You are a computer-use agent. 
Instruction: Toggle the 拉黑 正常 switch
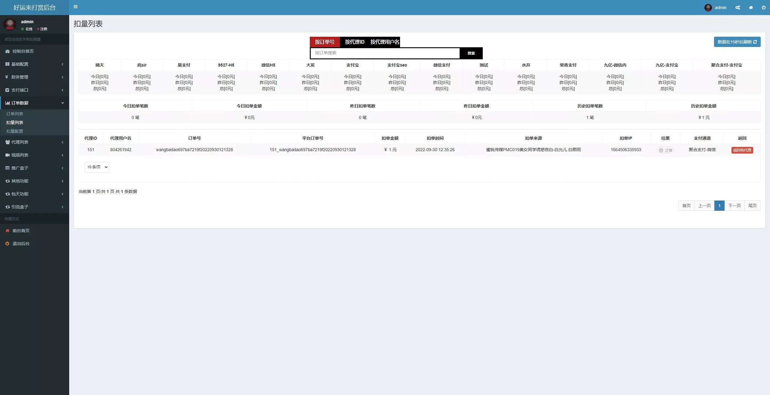(x=665, y=150)
